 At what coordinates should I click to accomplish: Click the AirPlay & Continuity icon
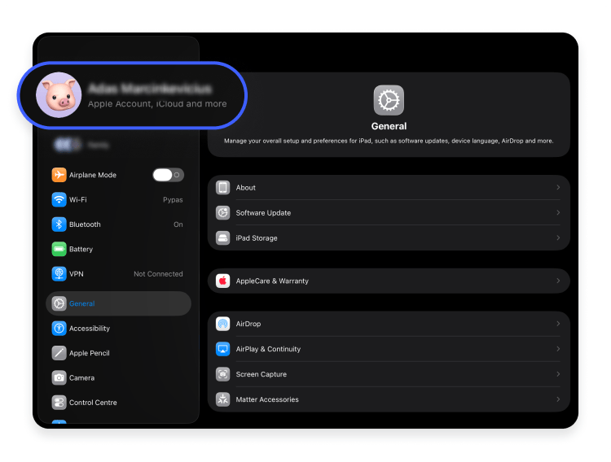point(223,349)
